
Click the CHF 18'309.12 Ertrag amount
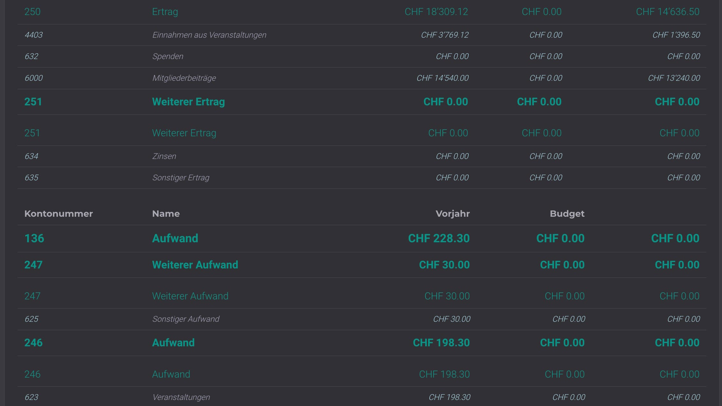[436, 12]
